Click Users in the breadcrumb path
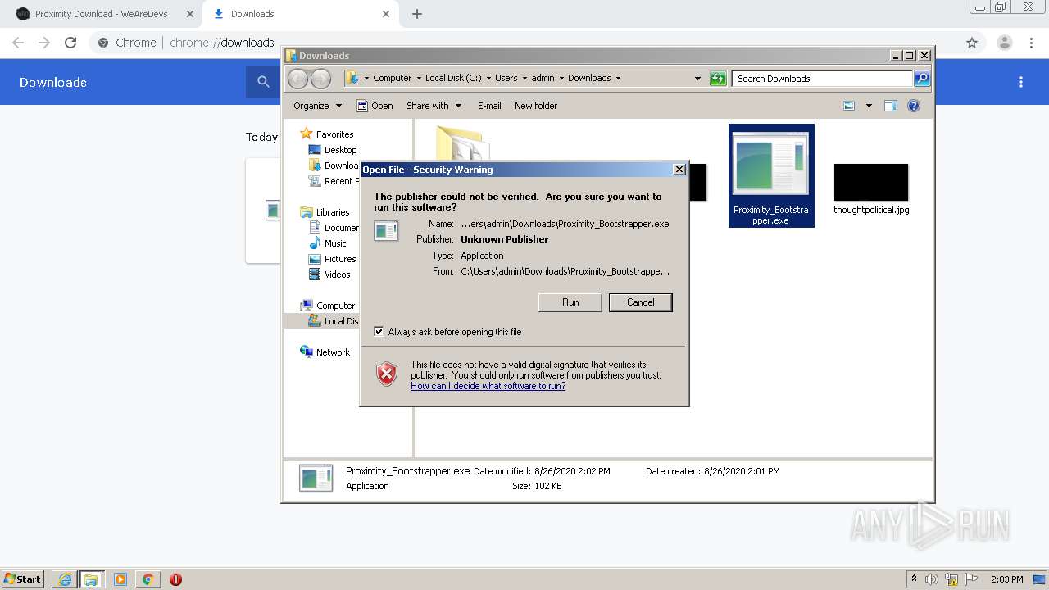 (506, 78)
